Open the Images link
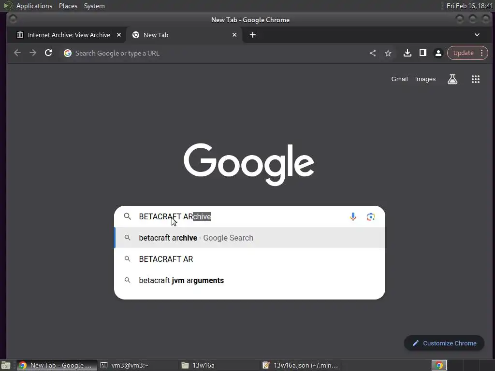Image resolution: width=495 pixels, height=371 pixels. [425, 79]
